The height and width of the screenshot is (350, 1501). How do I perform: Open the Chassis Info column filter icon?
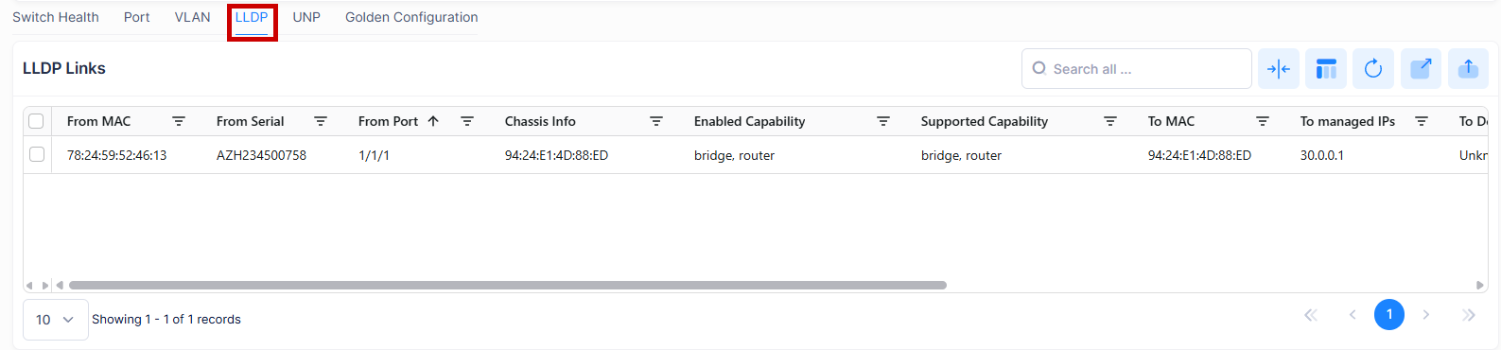pyautogui.click(x=656, y=121)
